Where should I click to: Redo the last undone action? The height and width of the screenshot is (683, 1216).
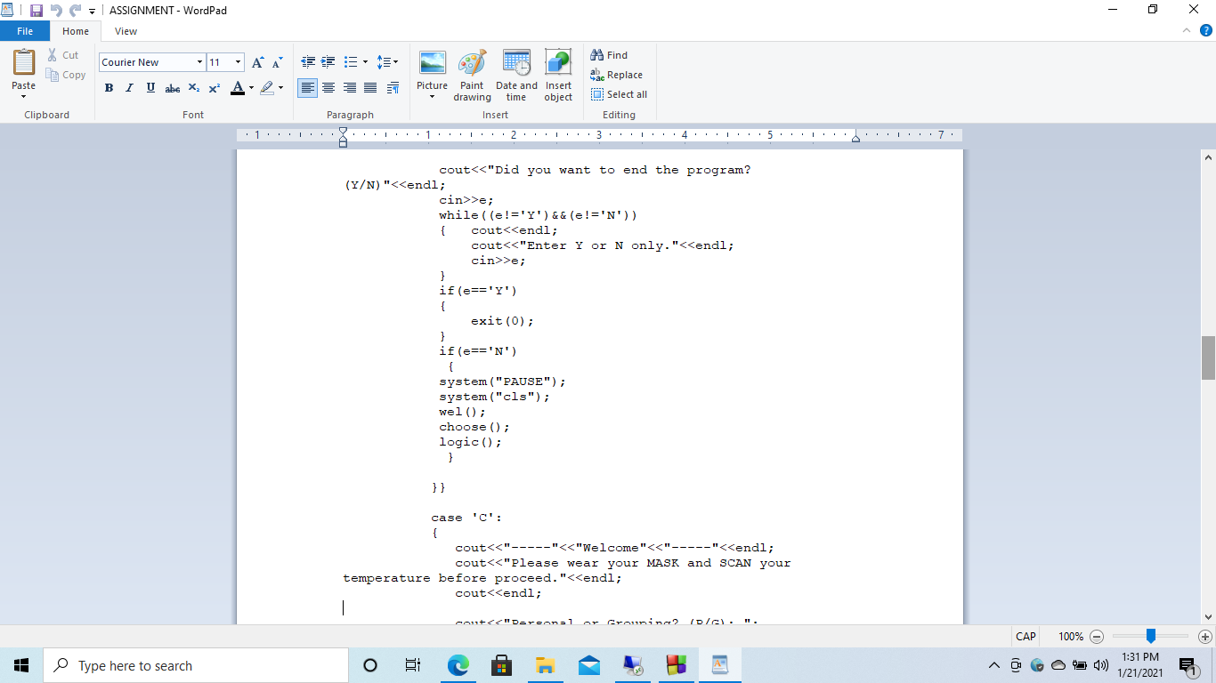(x=75, y=10)
